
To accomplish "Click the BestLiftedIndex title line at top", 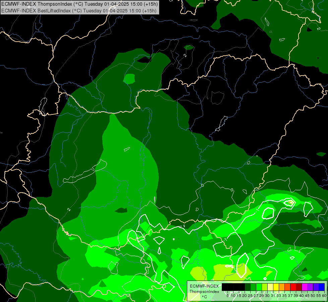I will tap(79, 11).
